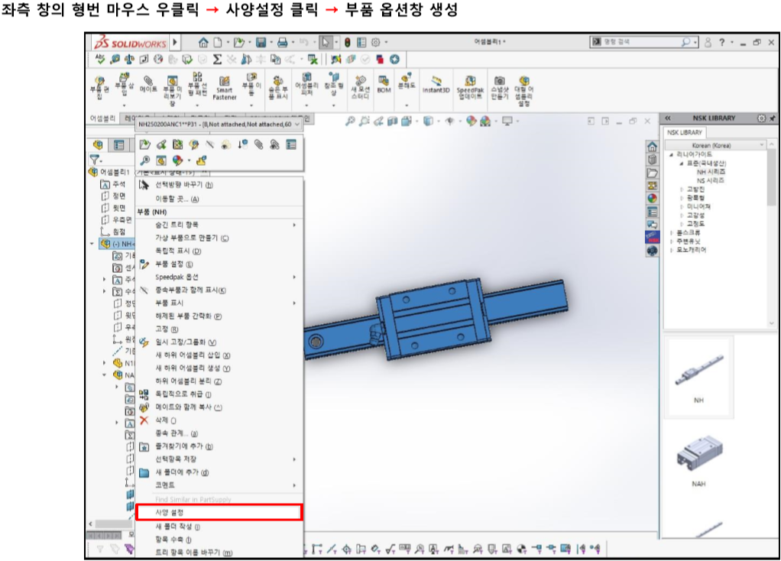Expand the 볼스크류 tree node
Image resolution: width=781 pixels, height=561 pixels.
click(x=672, y=234)
